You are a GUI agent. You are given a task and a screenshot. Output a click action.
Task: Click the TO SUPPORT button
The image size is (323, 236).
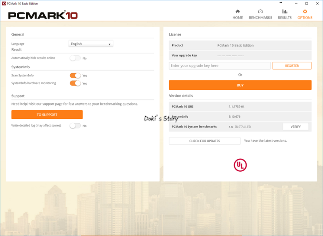[x=47, y=115]
